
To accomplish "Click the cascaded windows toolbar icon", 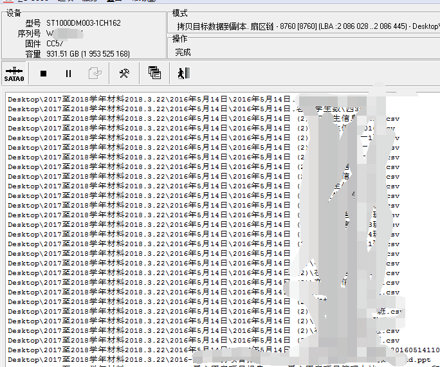I will point(154,73).
